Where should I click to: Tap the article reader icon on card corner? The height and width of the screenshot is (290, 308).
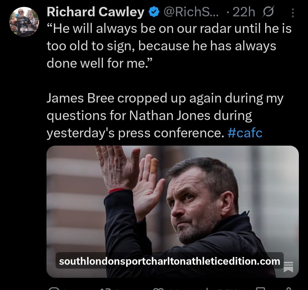click(x=289, y=267)
